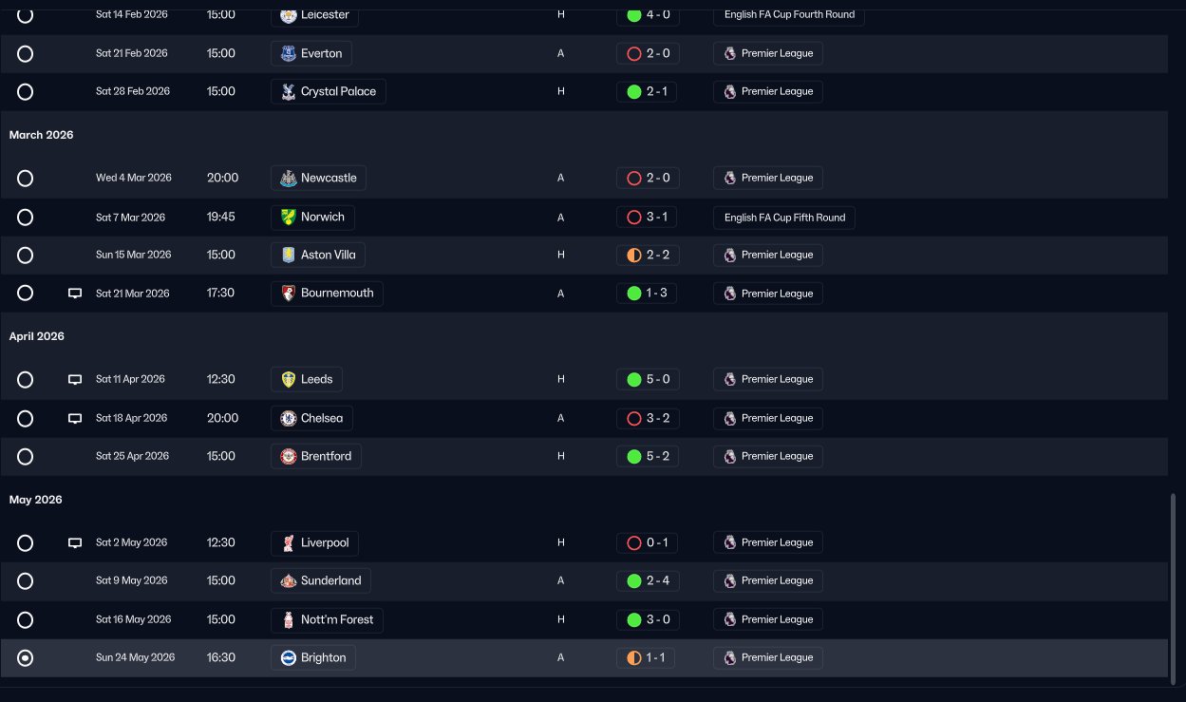Click the half-orange draw indicator for Aston Villa
The height and width of the screenshot is (702, 1186).
(x=634, y=255)
